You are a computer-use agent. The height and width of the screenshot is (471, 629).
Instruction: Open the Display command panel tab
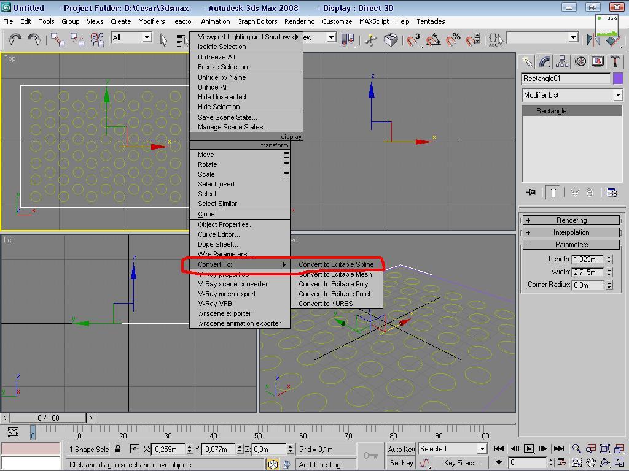coord(598,61)
